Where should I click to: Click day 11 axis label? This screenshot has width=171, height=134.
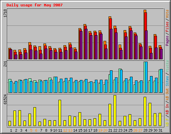(60, 130)
